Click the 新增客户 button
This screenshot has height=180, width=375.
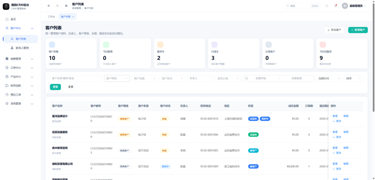(358, 30)
